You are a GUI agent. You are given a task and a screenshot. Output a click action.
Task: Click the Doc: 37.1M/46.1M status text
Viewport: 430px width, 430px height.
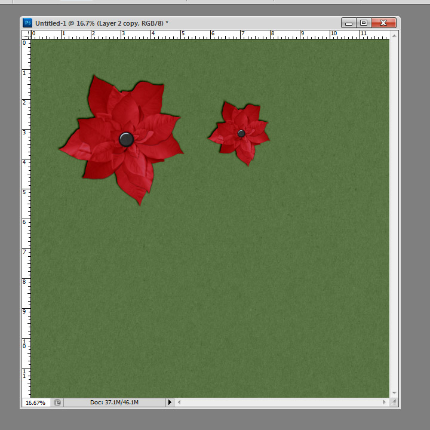pos(114,403)
